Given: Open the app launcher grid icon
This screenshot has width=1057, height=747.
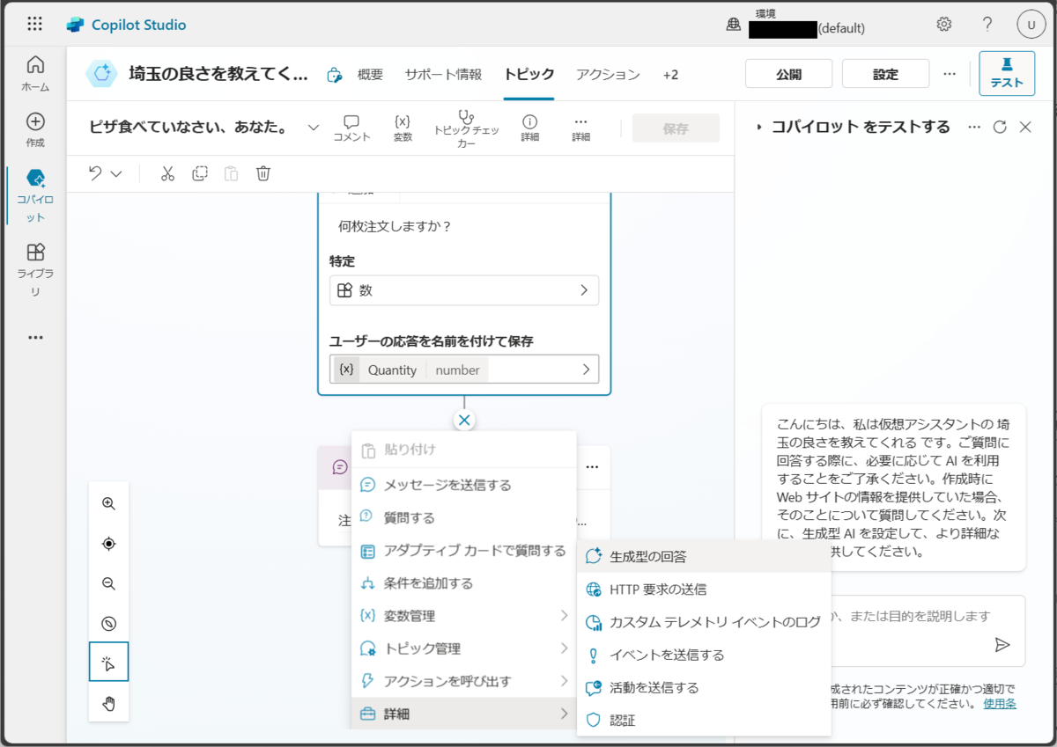Looking at the screenshot, I should [x=34, y=25].
